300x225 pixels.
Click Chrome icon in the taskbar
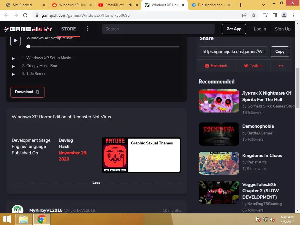click(x=42, y=219)
